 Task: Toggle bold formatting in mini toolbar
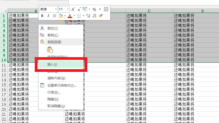pos(42,16)
